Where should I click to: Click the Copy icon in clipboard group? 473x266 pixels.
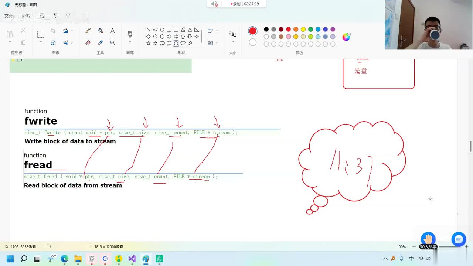[x=23, y=43]
